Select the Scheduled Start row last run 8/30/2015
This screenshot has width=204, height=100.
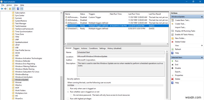tap(117, 28)
